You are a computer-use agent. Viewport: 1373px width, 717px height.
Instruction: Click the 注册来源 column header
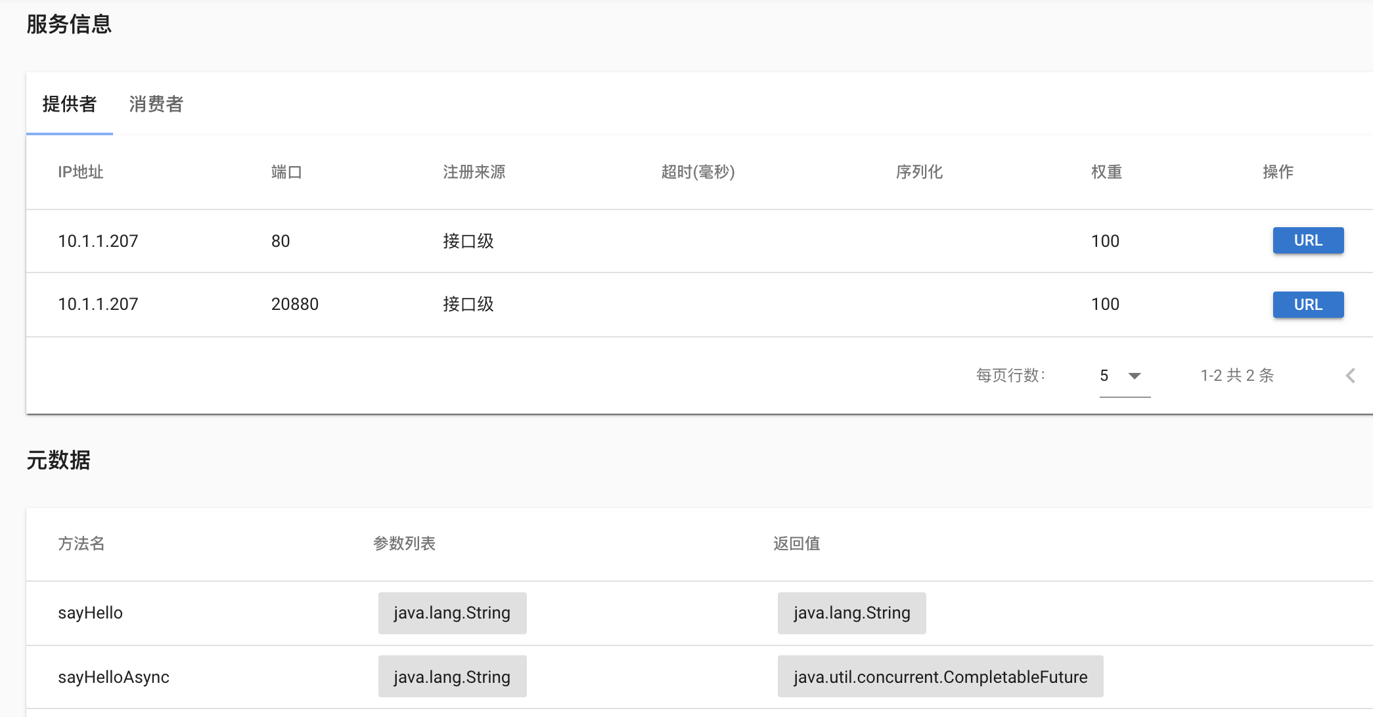point(474,172)
